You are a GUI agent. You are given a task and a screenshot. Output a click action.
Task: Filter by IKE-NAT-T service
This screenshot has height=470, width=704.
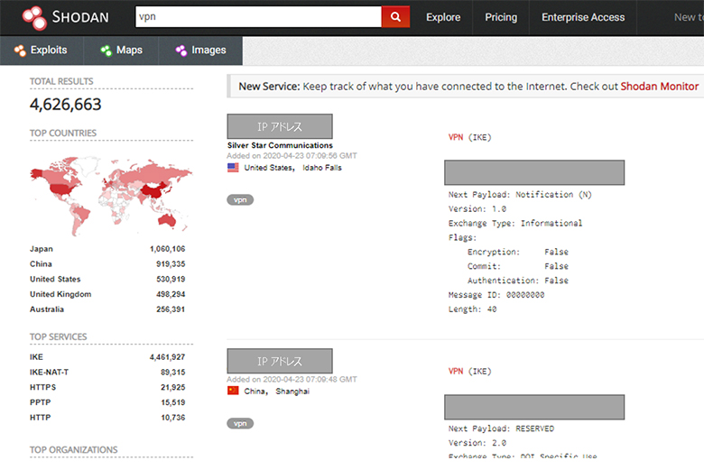tap(49, 373)
